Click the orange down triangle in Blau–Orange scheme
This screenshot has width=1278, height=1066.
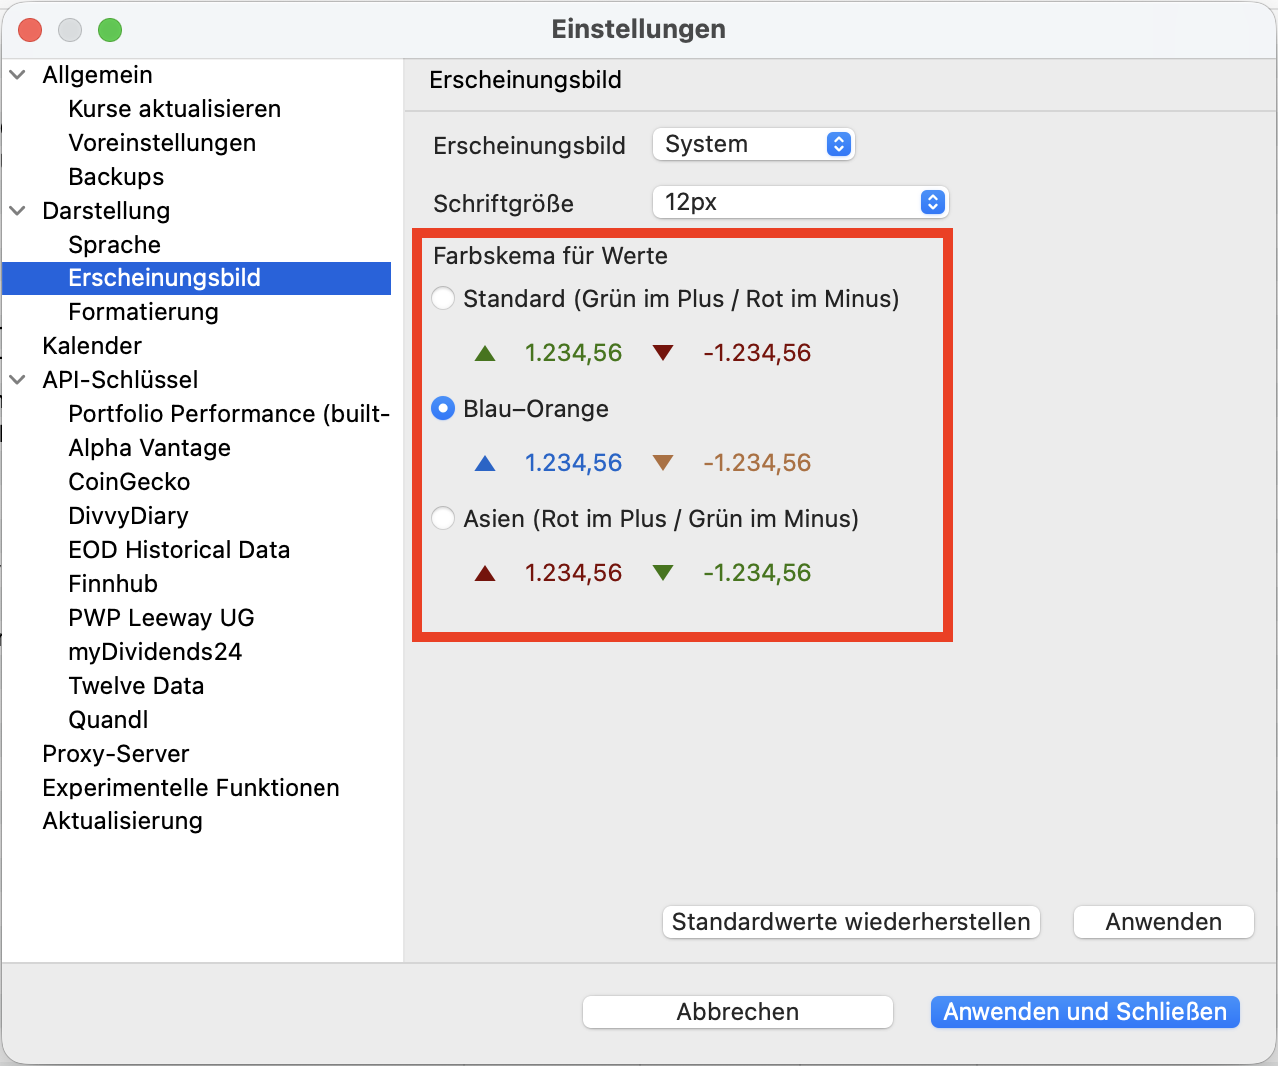[x=662, y=463]
